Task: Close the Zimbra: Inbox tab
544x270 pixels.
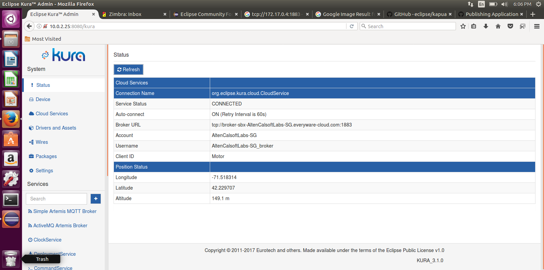Action: [x=165, y=14]
